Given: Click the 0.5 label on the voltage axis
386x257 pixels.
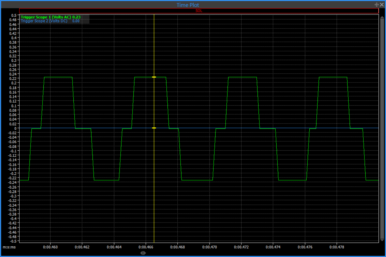Looking at the screenshot, I should pyautogui.click(x=14, y=15).
